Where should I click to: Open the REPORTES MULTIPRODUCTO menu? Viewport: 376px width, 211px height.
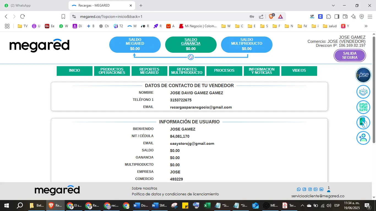point(187,71)
